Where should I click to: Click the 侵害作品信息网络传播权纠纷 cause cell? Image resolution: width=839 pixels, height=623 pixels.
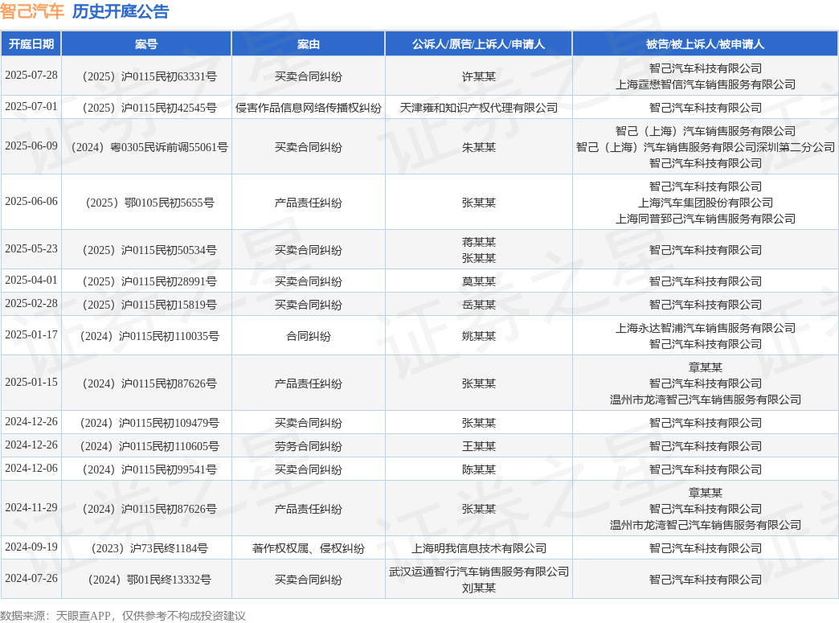click(x=309, y=108)
